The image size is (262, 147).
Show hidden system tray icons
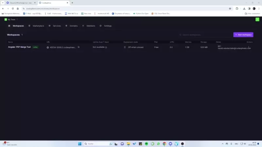click(x=223, y=144)
